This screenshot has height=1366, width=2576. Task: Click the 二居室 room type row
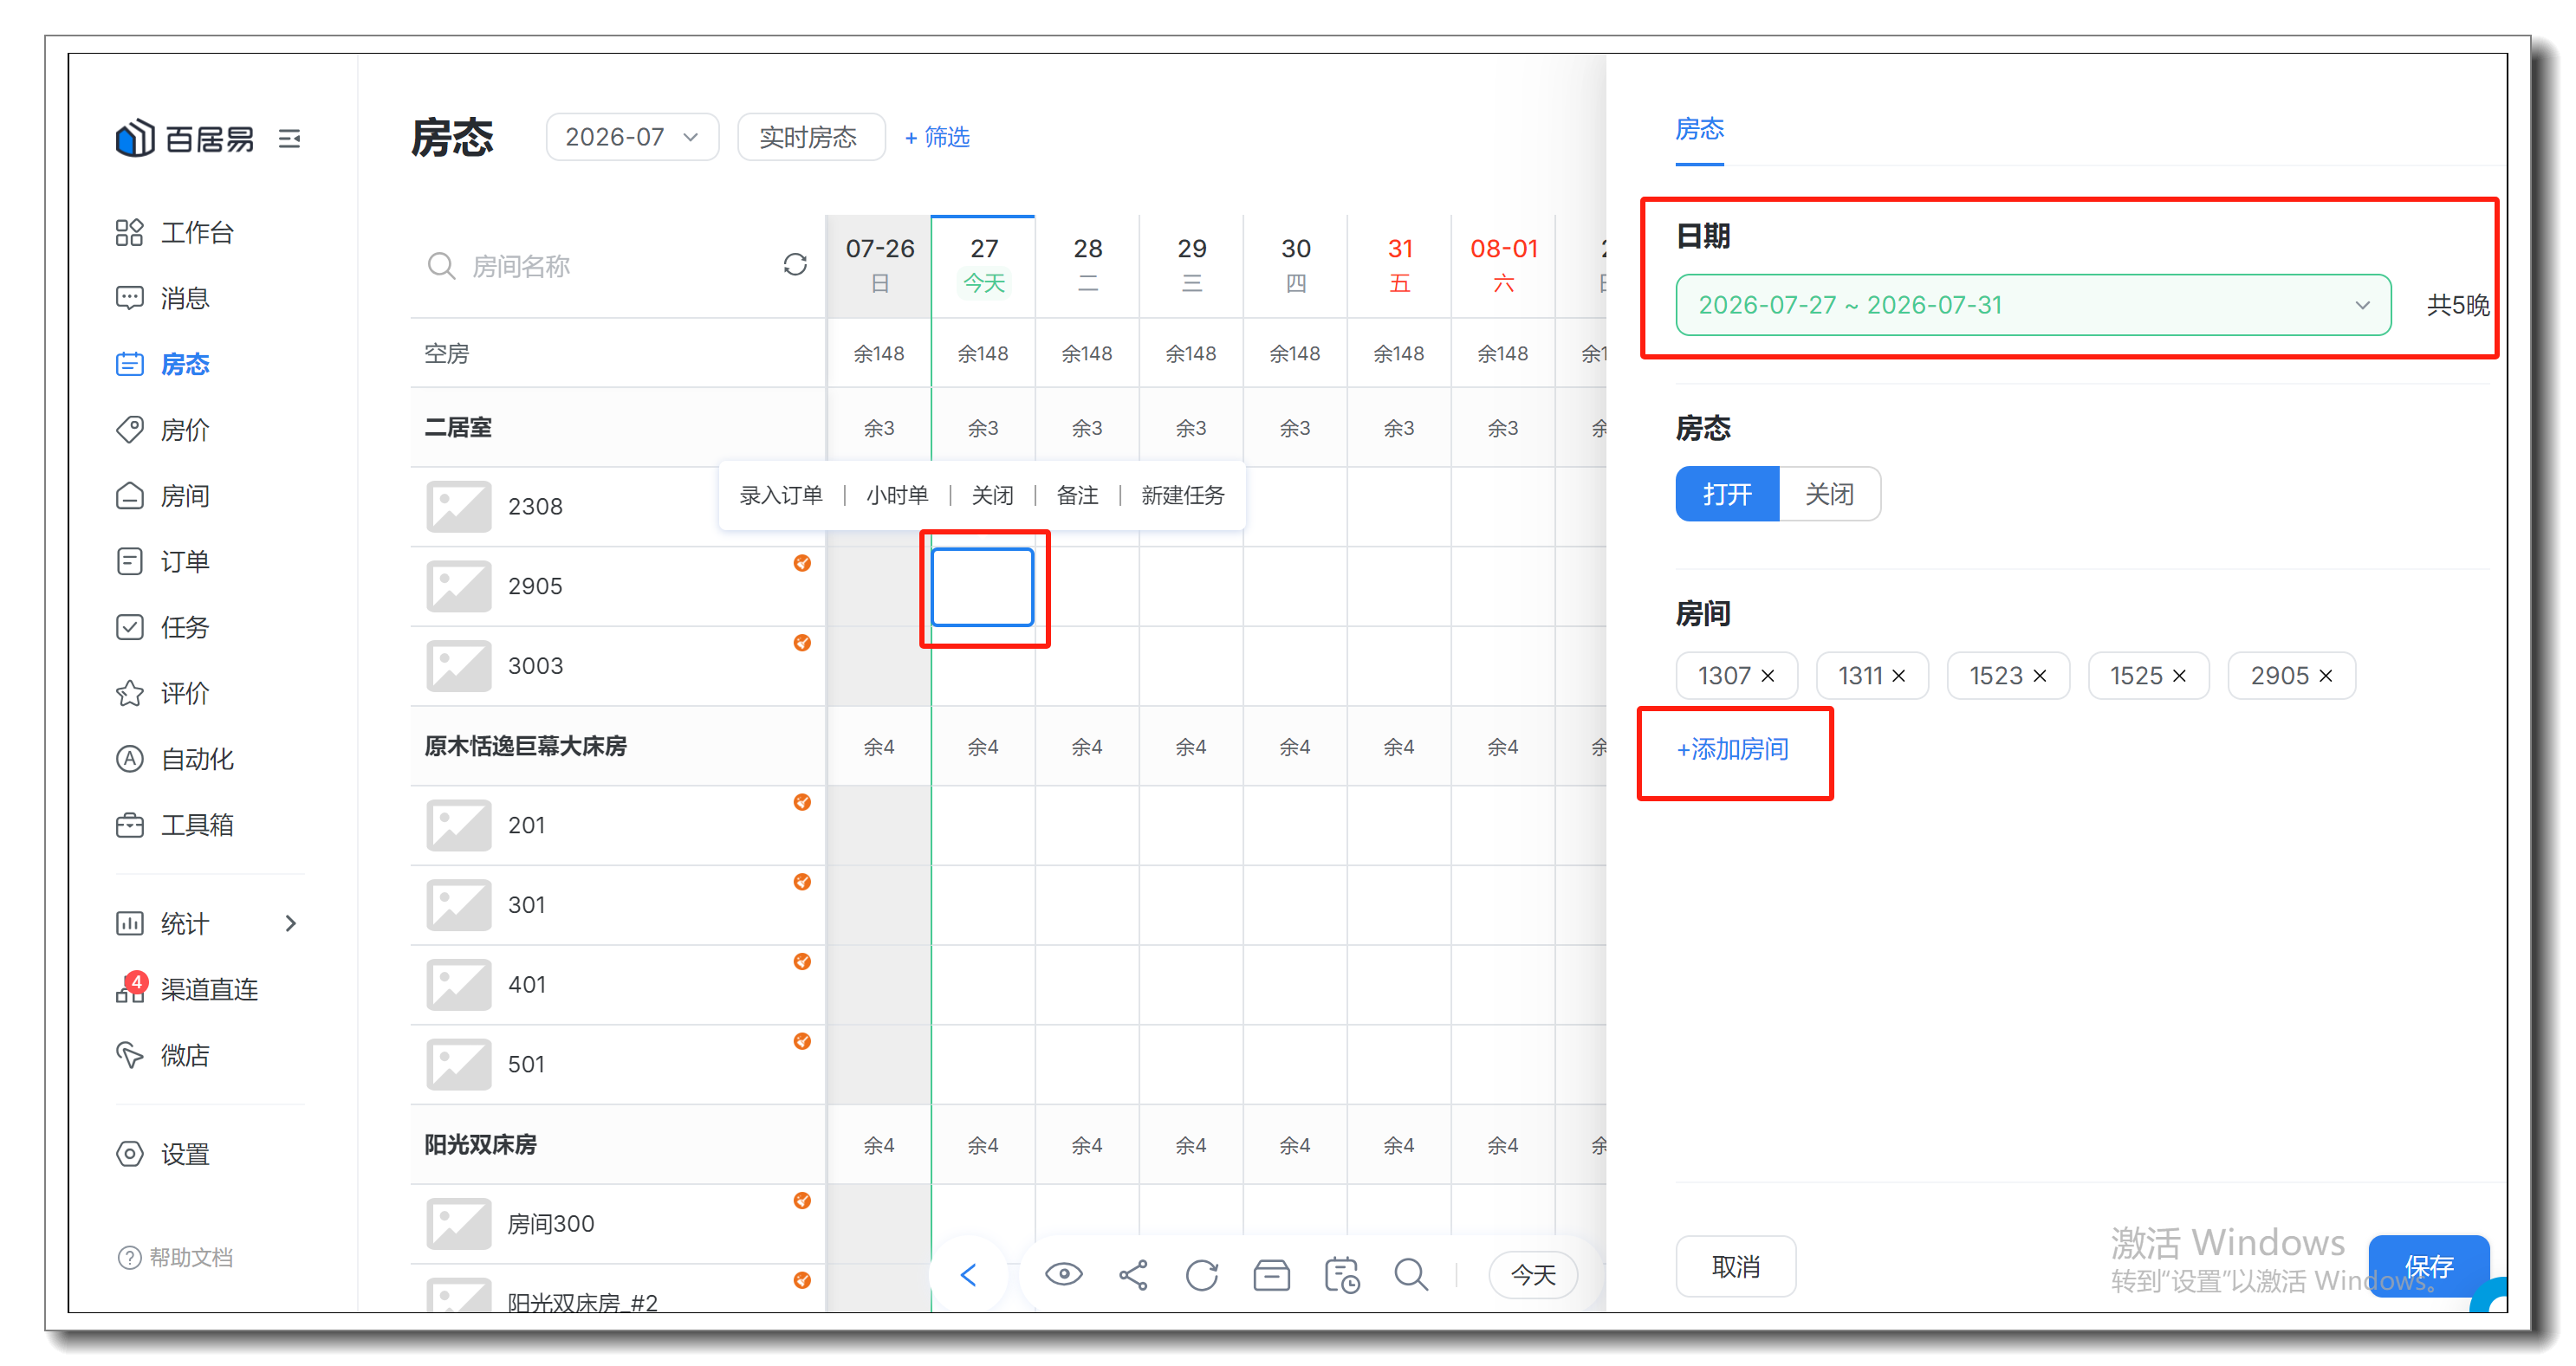[x=618, y=428]
